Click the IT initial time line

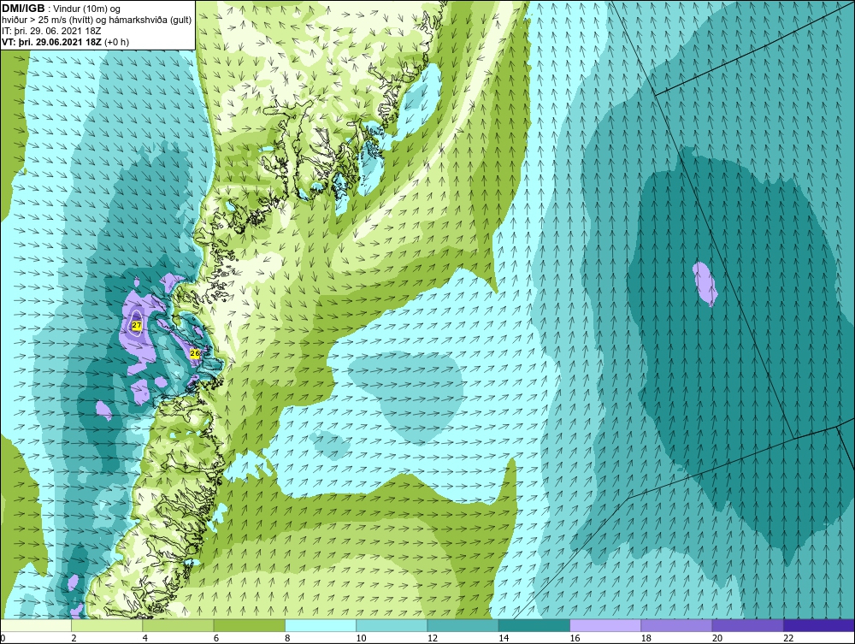[x=50, y=31]
